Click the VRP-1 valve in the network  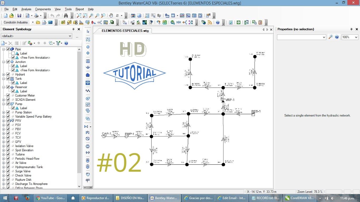pos(223,100)
